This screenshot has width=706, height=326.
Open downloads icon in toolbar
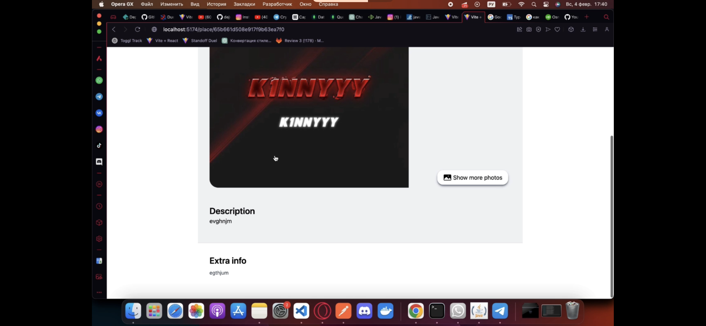583,29
